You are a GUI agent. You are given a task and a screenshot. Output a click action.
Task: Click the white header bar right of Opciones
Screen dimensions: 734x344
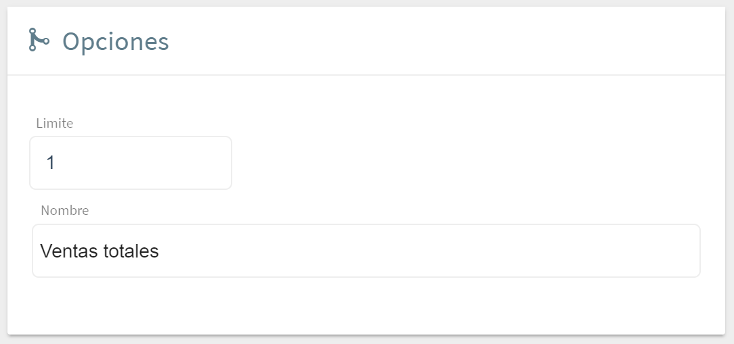coord(440,41)
